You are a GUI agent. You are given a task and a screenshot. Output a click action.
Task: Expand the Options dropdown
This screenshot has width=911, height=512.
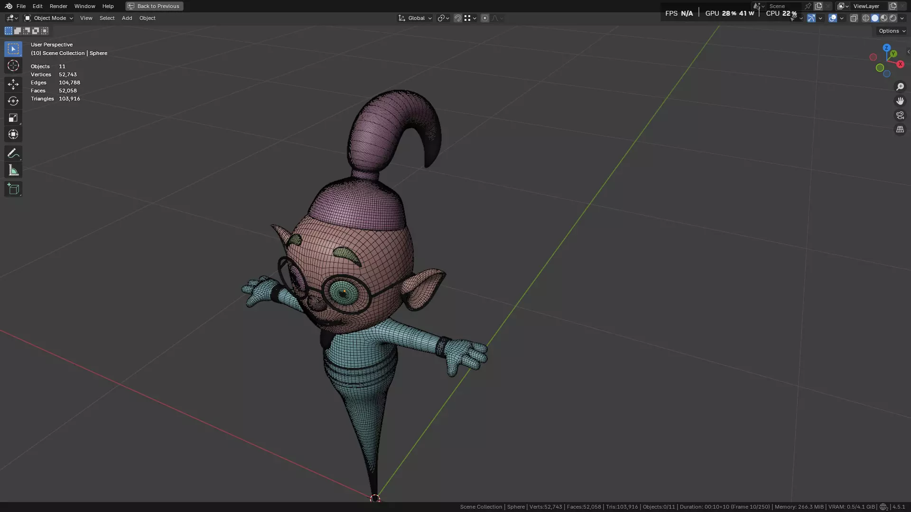point(892,31)
